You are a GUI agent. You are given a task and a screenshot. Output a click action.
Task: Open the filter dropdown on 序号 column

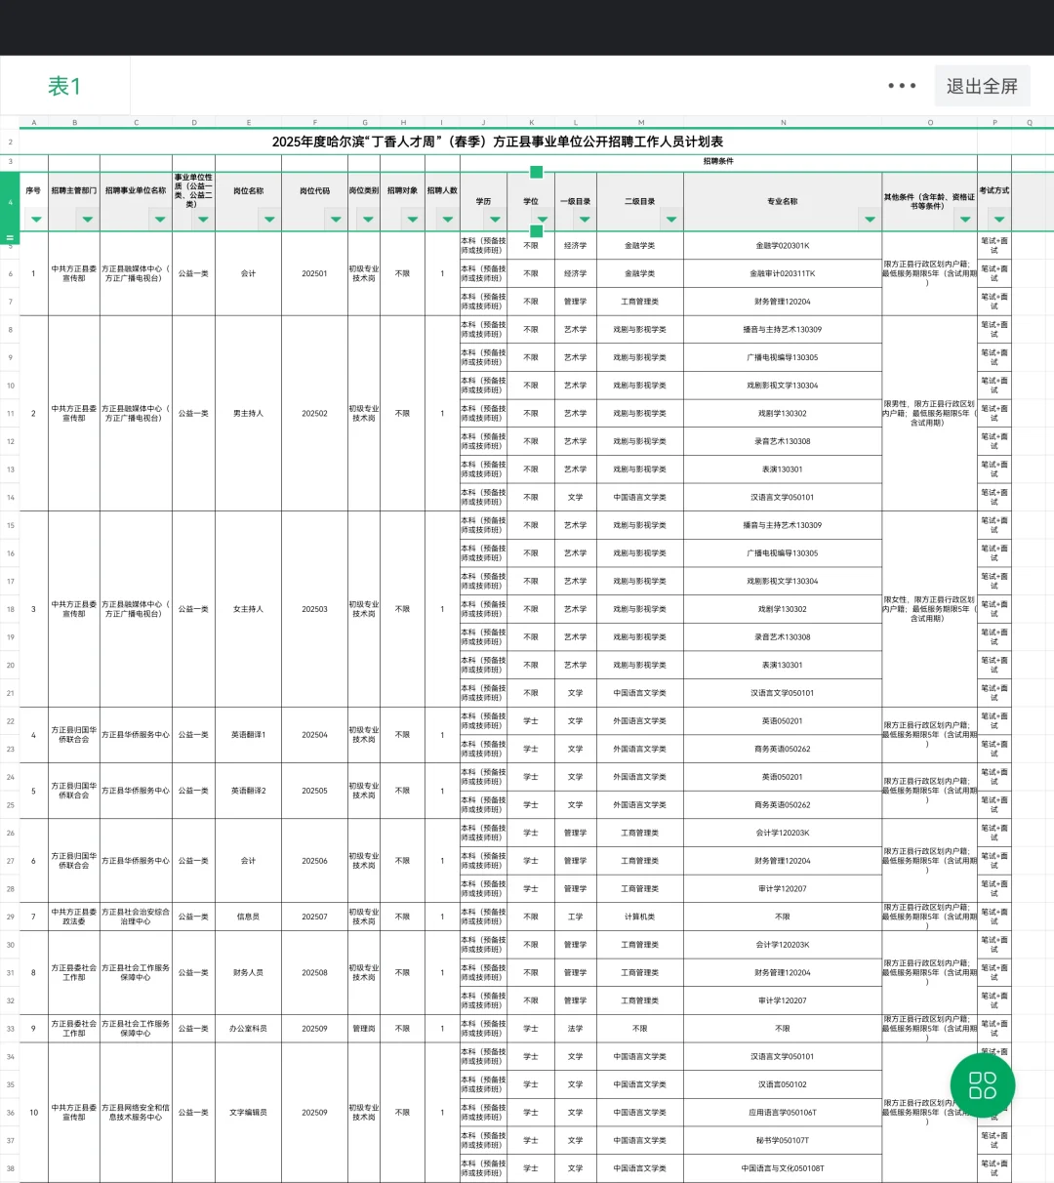tap(35, 221)
